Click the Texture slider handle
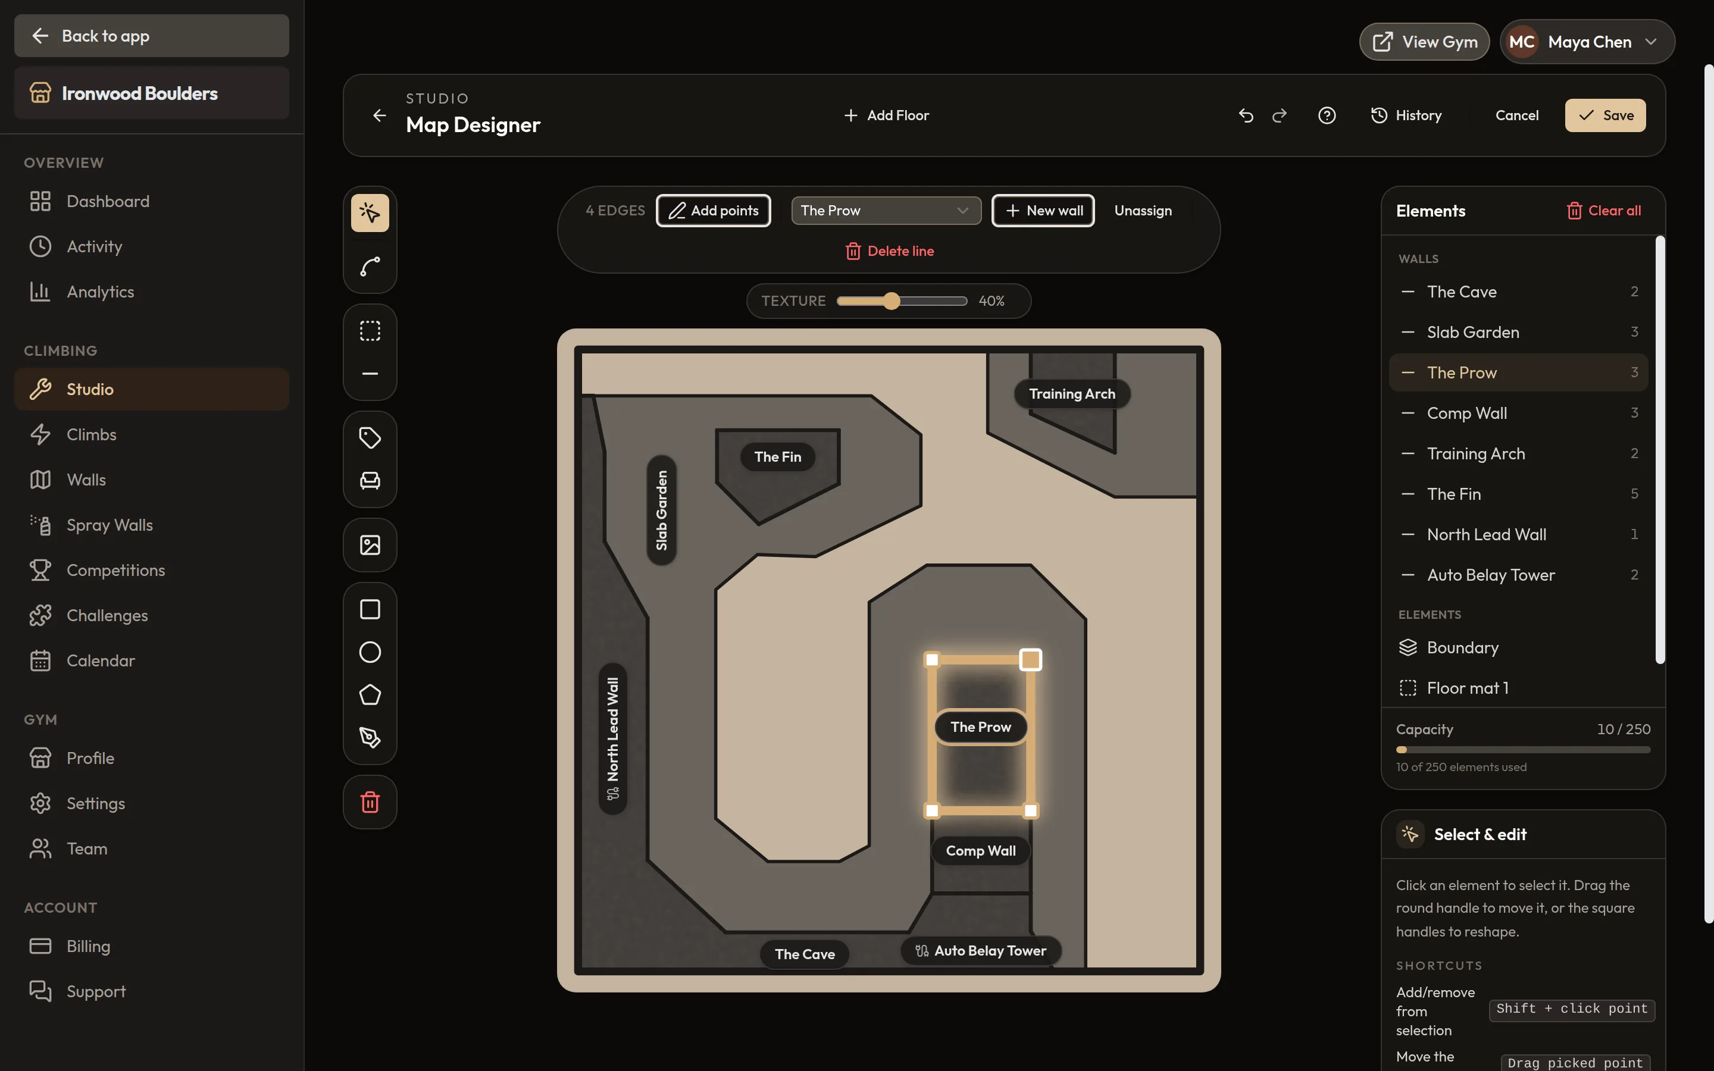 coord(891,301)
